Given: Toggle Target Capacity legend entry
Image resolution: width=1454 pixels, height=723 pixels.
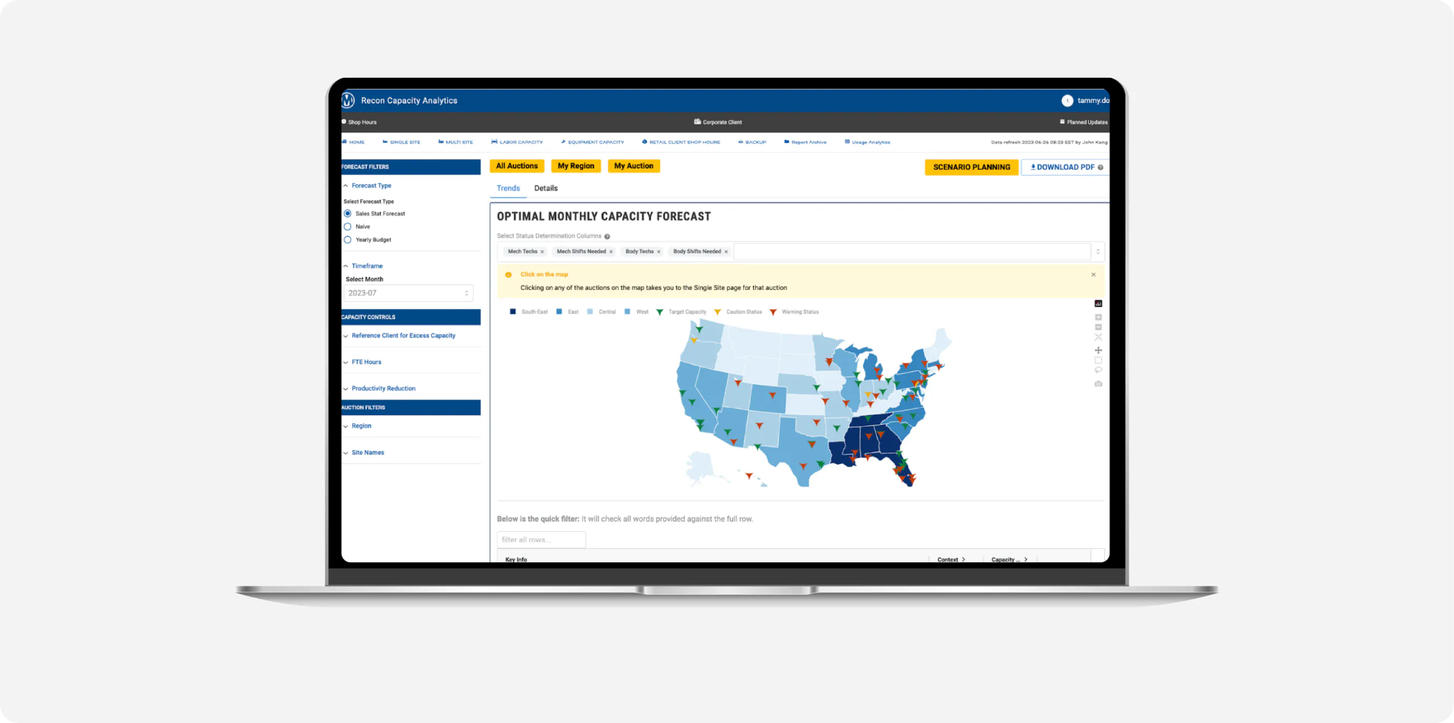Looking at the screenshot, I should tap(681, 312).
